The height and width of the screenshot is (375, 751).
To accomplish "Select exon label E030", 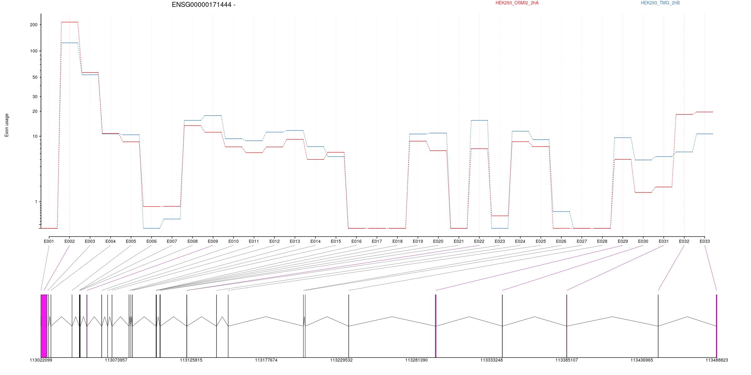I will (x=643, y=241).
